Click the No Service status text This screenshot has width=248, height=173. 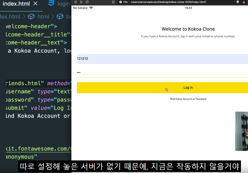pos(80,8)
